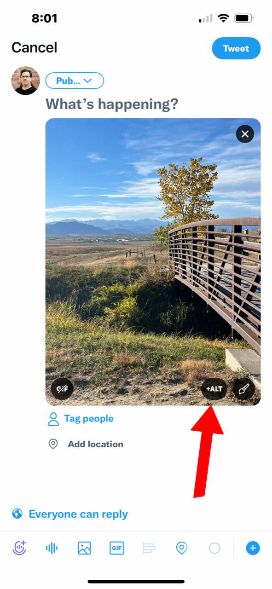The width and height of the screenshot is (272, 589).
Task: Tap the location pin toolbar icon
Action: [182, 548]
